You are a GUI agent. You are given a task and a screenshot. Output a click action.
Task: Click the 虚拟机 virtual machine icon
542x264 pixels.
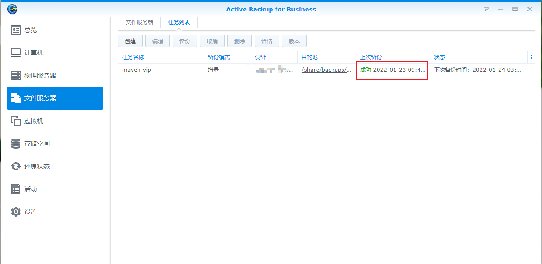(x=16, y=121)
